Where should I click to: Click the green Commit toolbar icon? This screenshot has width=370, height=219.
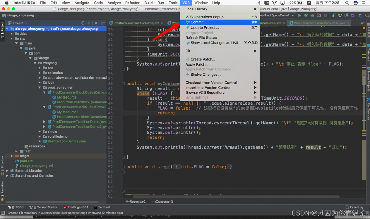point(340,16)
